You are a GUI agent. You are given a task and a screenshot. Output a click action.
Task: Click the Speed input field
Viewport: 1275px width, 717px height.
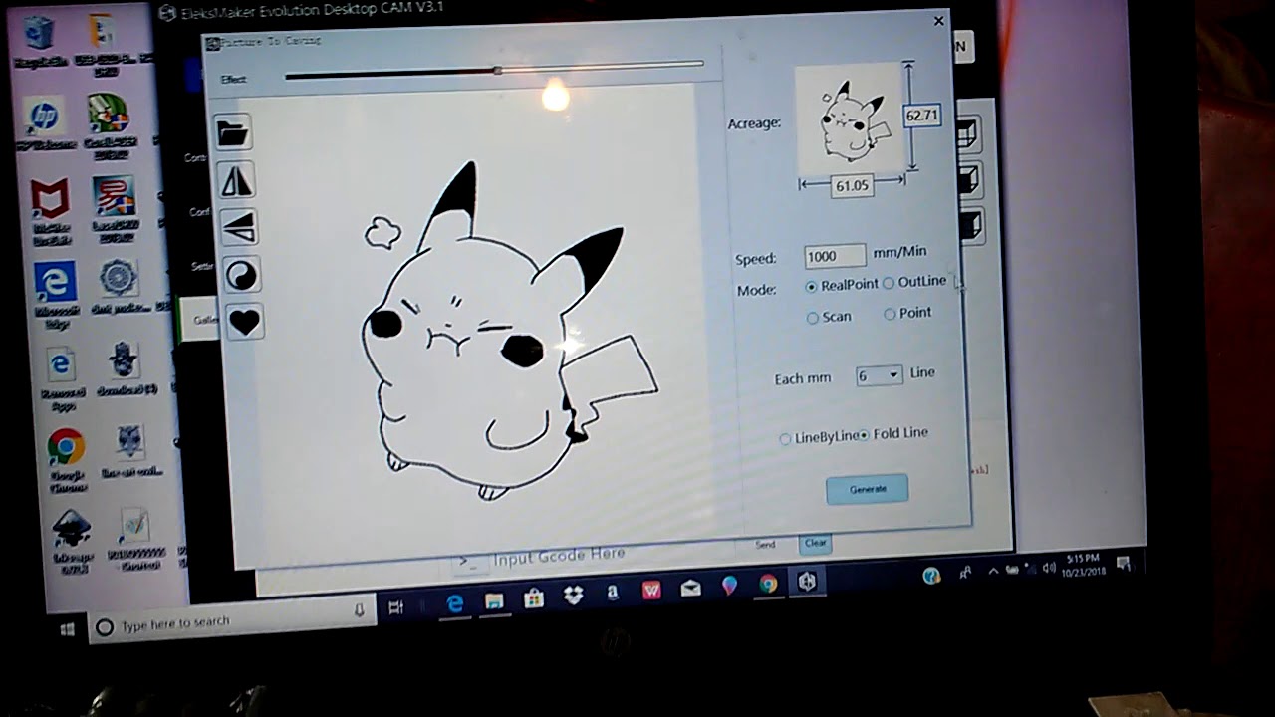(835, 256)
